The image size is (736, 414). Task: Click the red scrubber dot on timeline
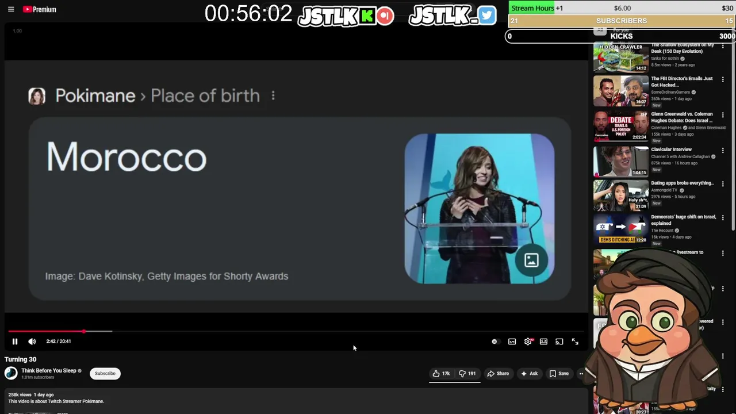(x=84, y=331)
